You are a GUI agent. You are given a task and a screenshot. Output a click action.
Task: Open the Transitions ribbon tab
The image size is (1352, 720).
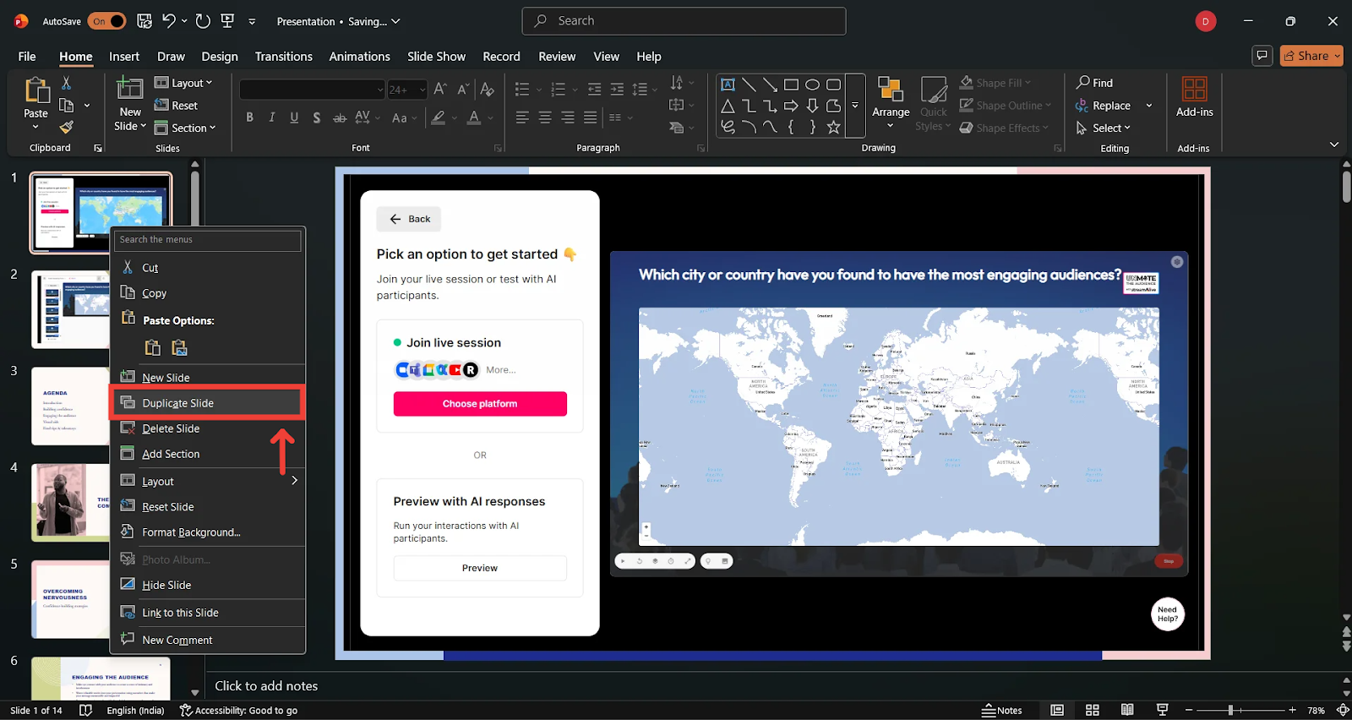(283, 57)
